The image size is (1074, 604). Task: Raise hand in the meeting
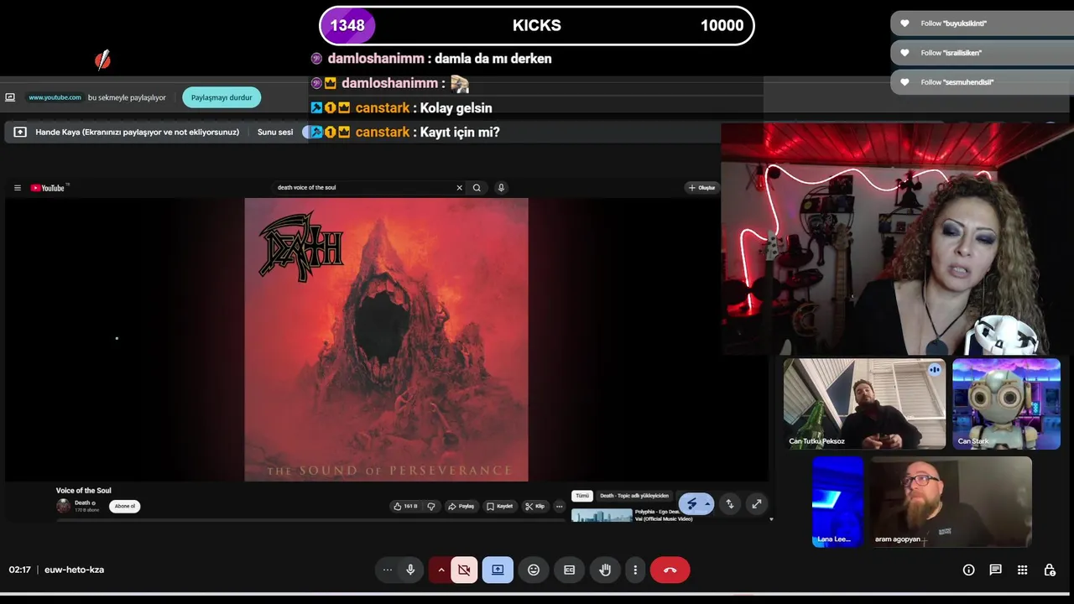pos(605,570)
